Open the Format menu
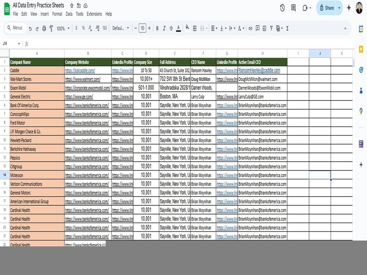The width and height of the screenshot is (367, 275). [x=57, y=14]
